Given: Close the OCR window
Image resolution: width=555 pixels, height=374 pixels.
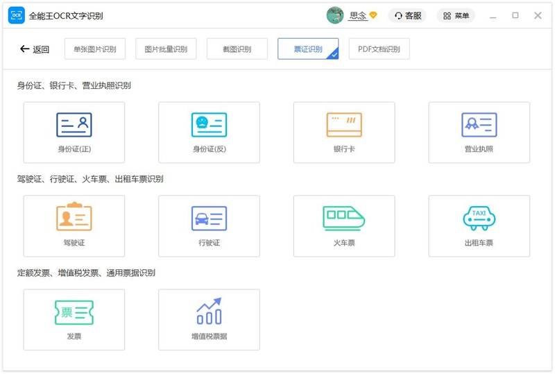Looking at the screenshot, I should tap(538, 15).
